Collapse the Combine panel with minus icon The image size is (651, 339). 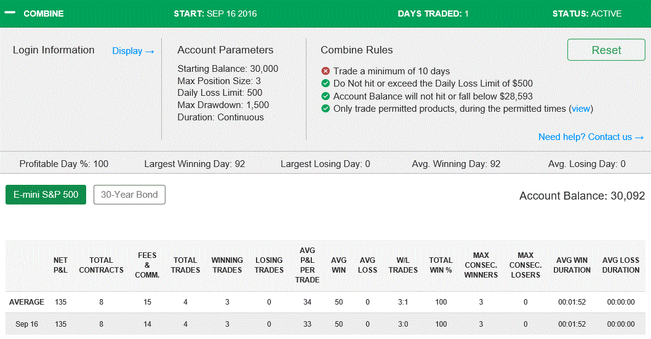[x=10, y=13]
